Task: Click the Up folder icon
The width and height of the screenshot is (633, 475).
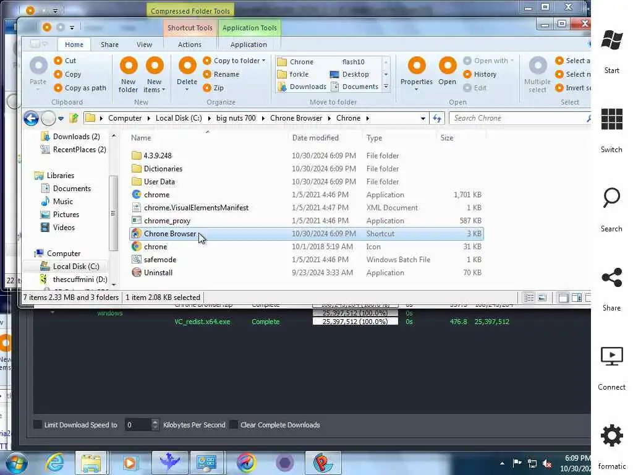Action: point(74,118)
